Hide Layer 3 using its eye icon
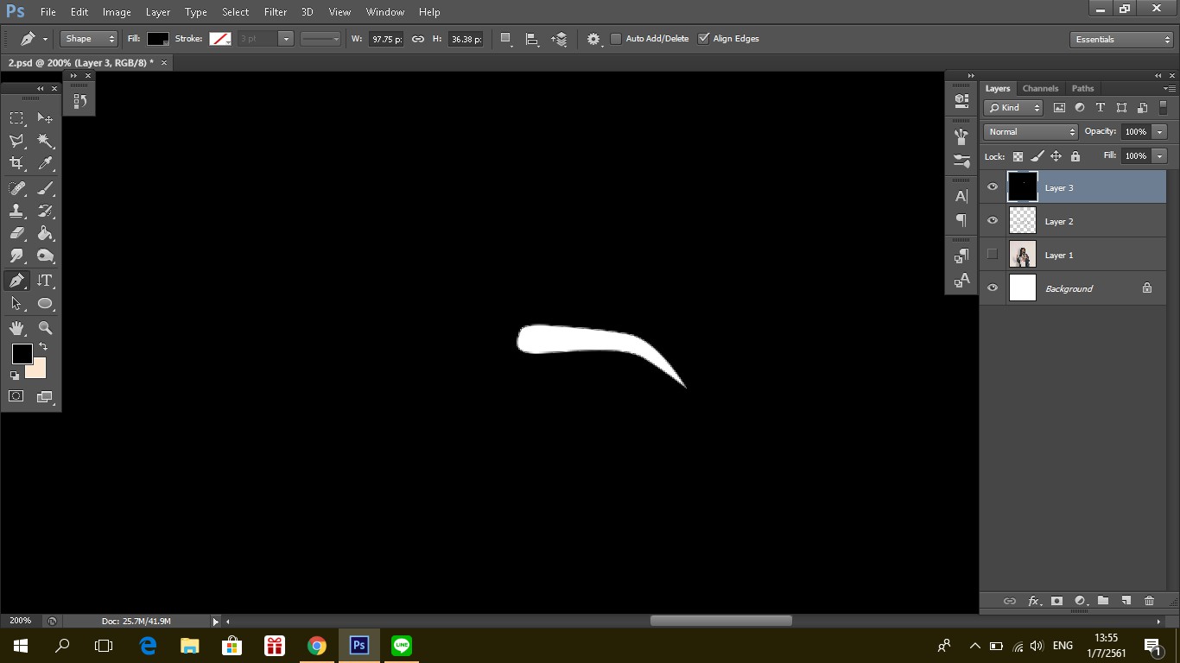This screenshot has height=663, width=1180. [993, 187]
